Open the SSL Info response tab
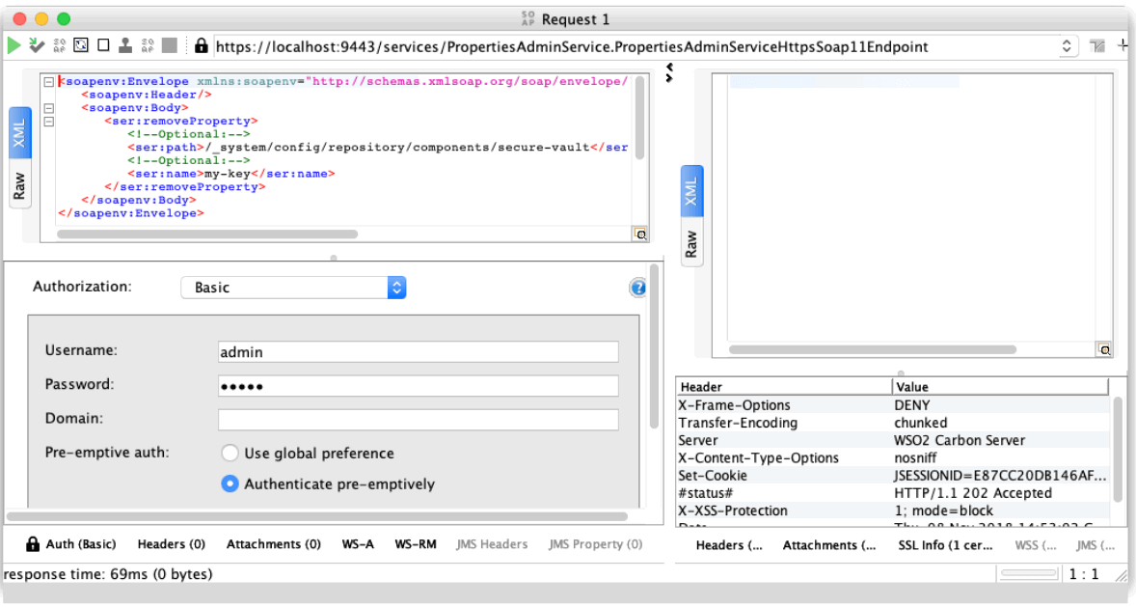The width and height of the screenshot is (1136, 607). click(931, 545)
